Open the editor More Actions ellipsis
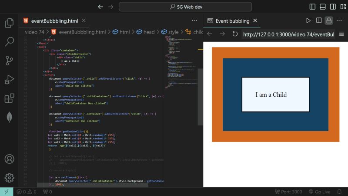The width and height of the screenshot is (348, 196). 194,20
